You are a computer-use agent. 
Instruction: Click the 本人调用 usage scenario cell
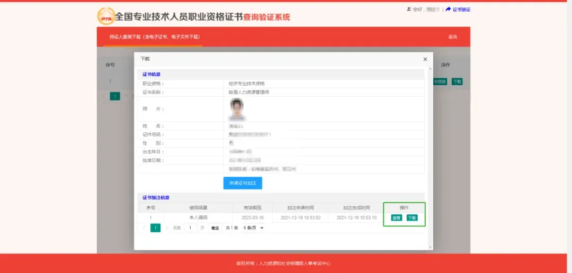click(198, 217)
